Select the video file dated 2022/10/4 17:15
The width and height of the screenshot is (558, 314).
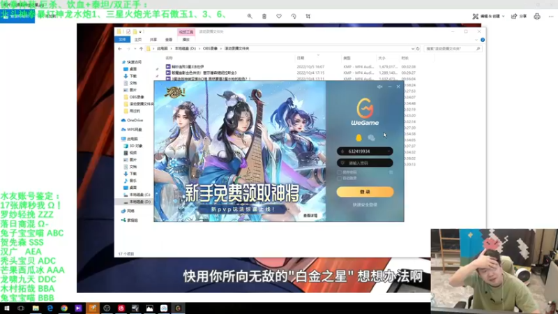290,73
